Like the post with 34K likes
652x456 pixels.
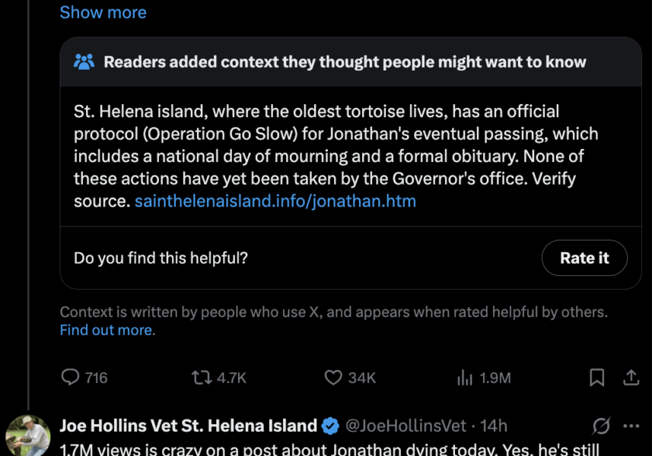click(x=333, y=377)
